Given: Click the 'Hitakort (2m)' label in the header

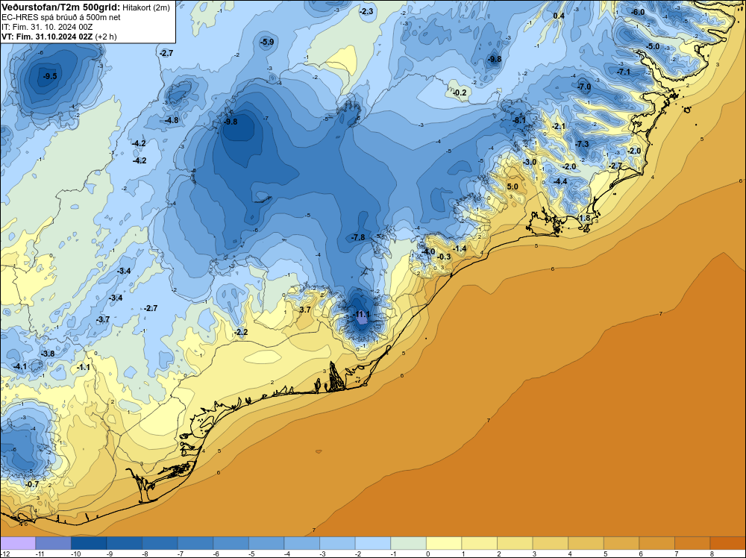Looking at the screenshot, I should tap(146, 7).
